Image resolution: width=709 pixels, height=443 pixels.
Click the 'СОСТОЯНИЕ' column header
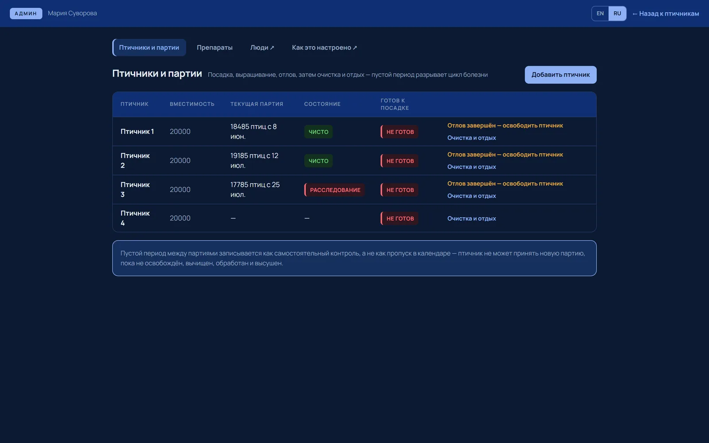coord(322,104)
